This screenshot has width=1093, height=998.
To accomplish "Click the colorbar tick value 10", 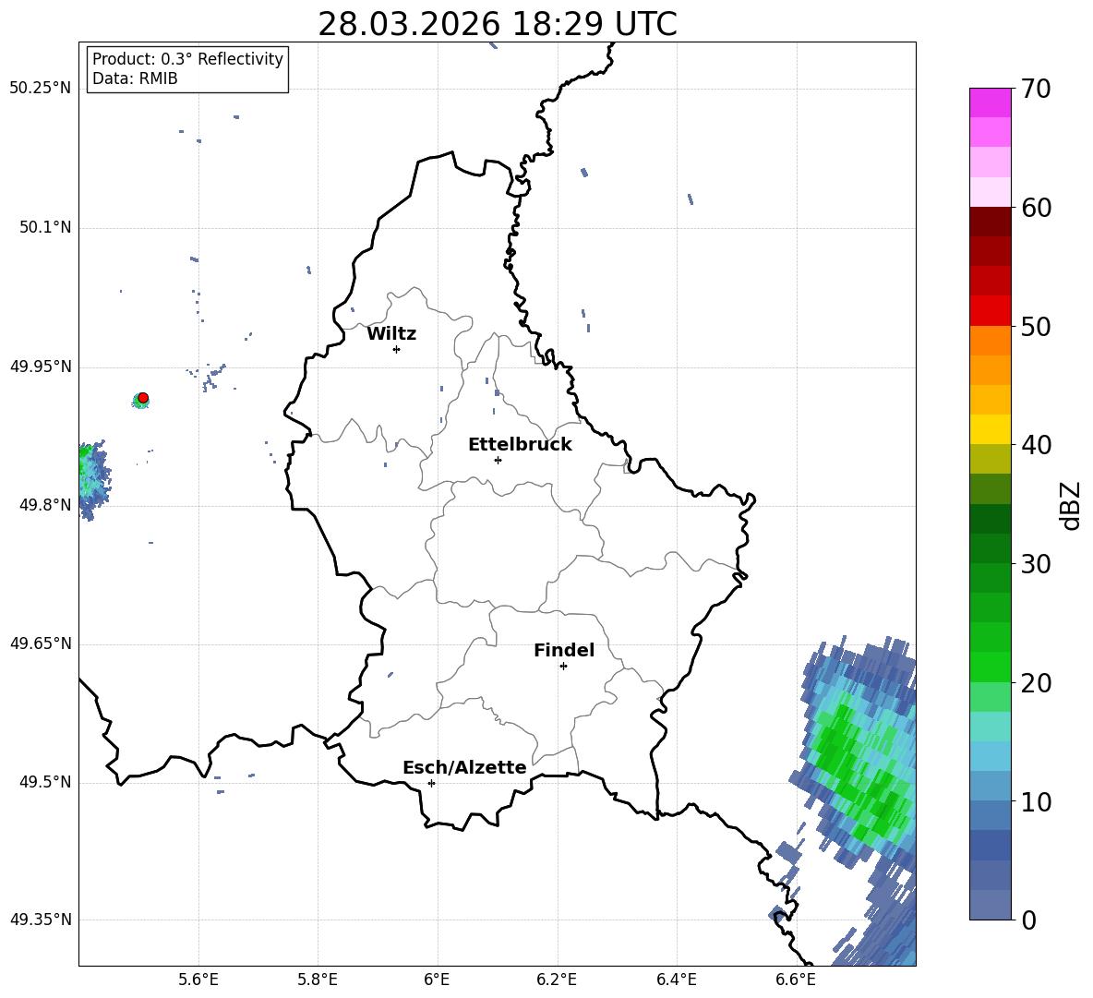I will click(x=1036, y=801).
